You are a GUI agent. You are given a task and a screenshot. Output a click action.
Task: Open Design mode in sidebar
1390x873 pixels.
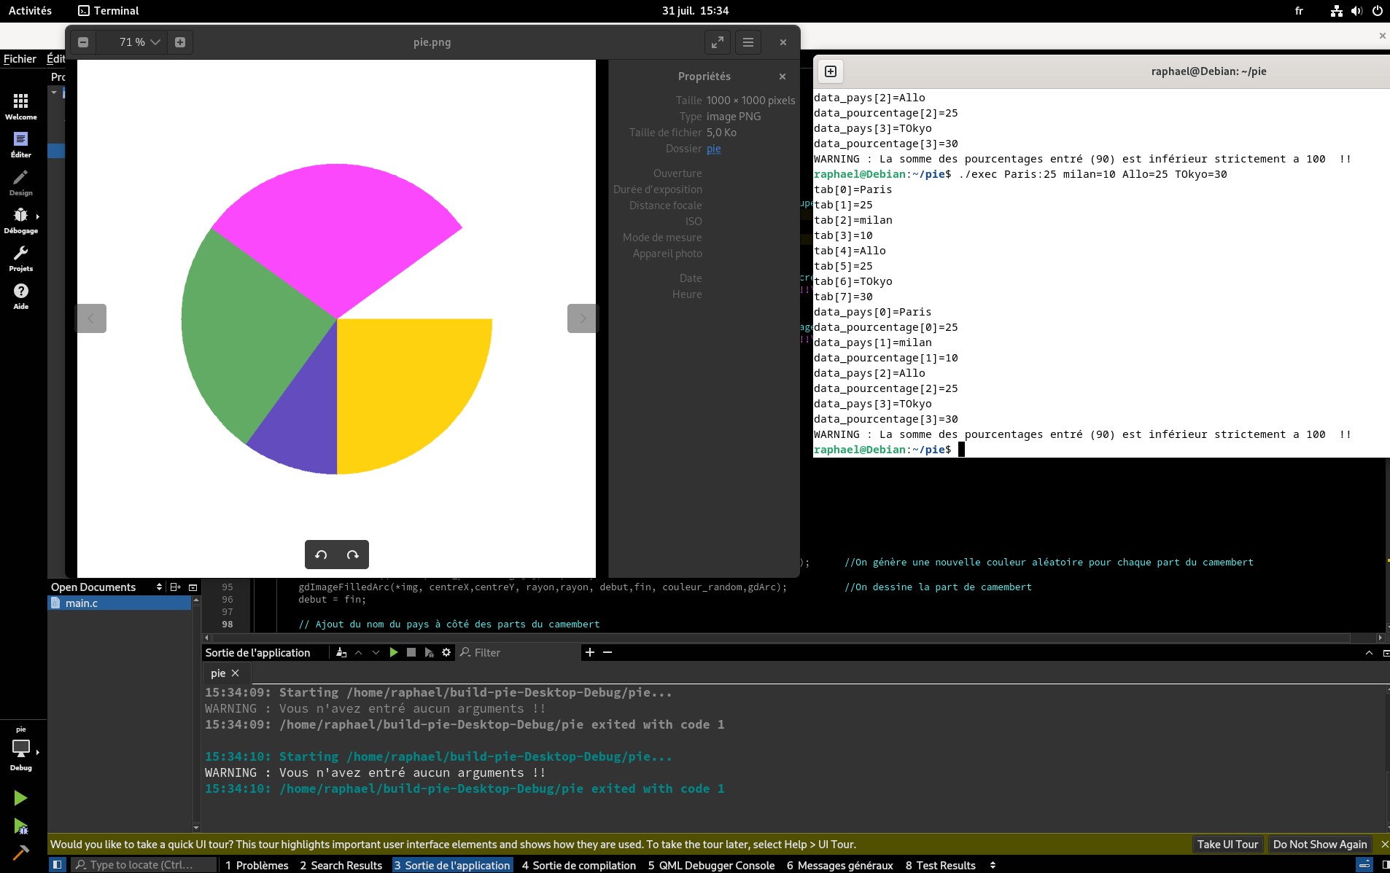21,182
